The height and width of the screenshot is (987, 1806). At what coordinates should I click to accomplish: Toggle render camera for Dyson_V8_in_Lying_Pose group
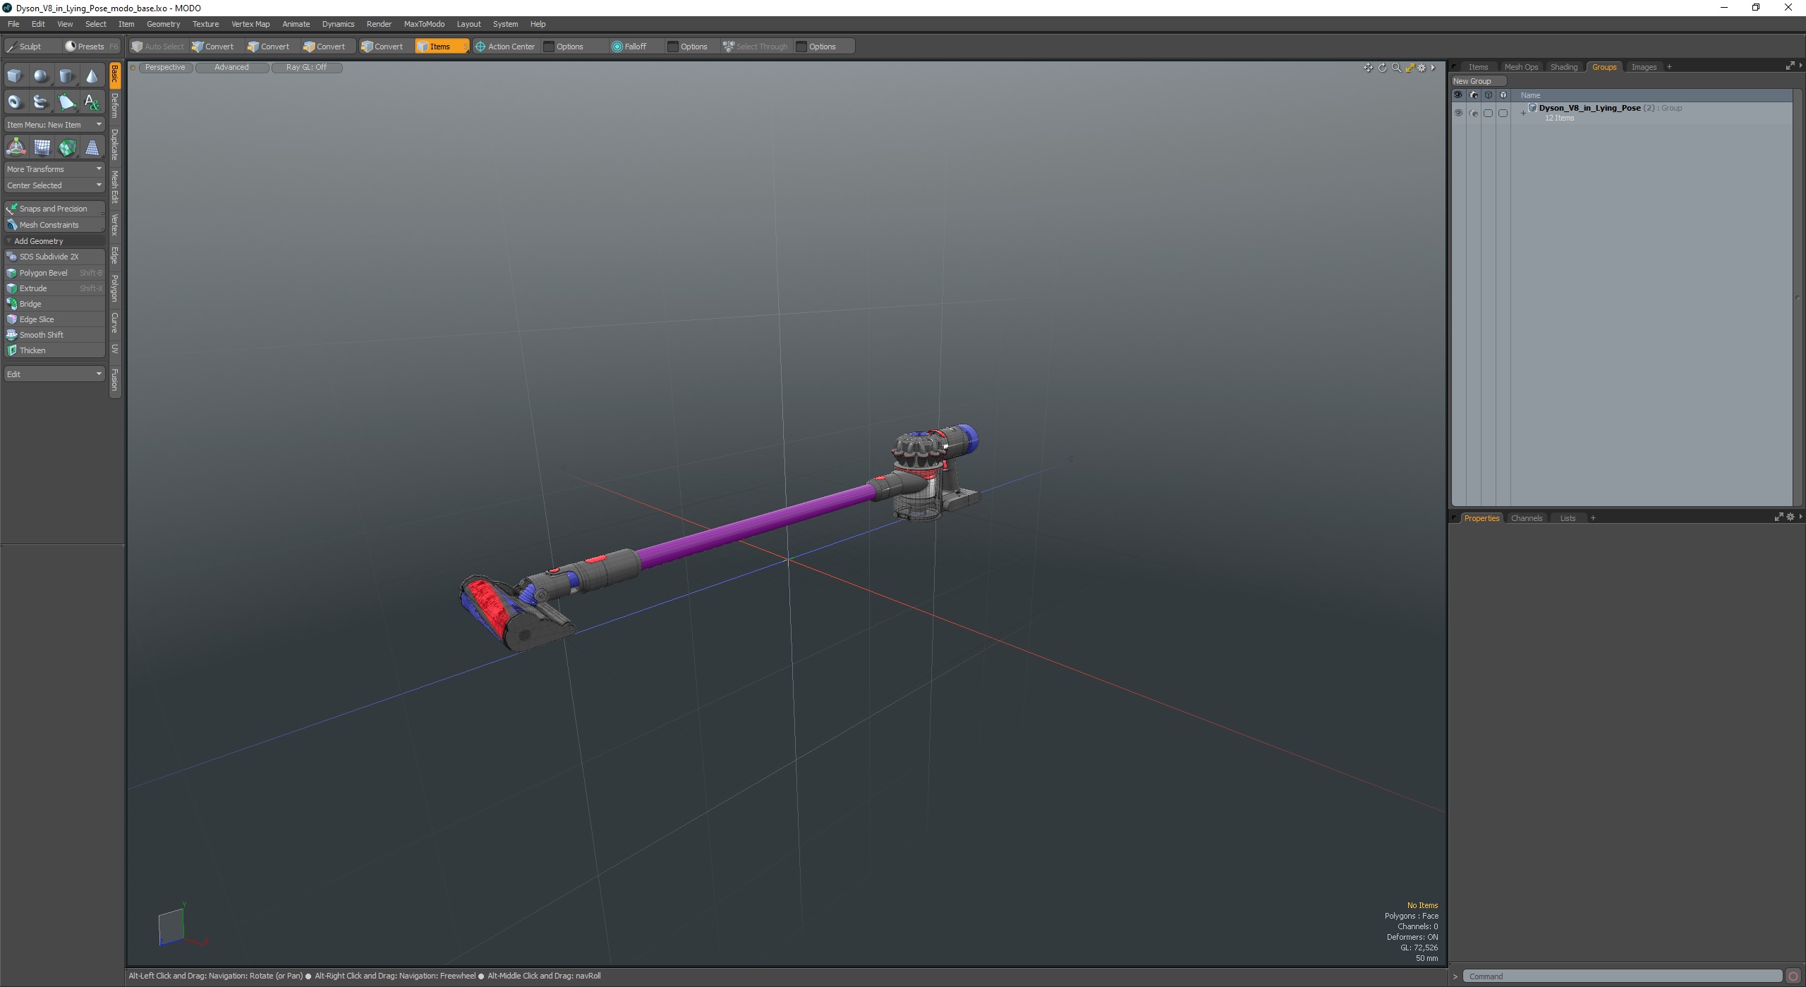tap(1473, 113)
